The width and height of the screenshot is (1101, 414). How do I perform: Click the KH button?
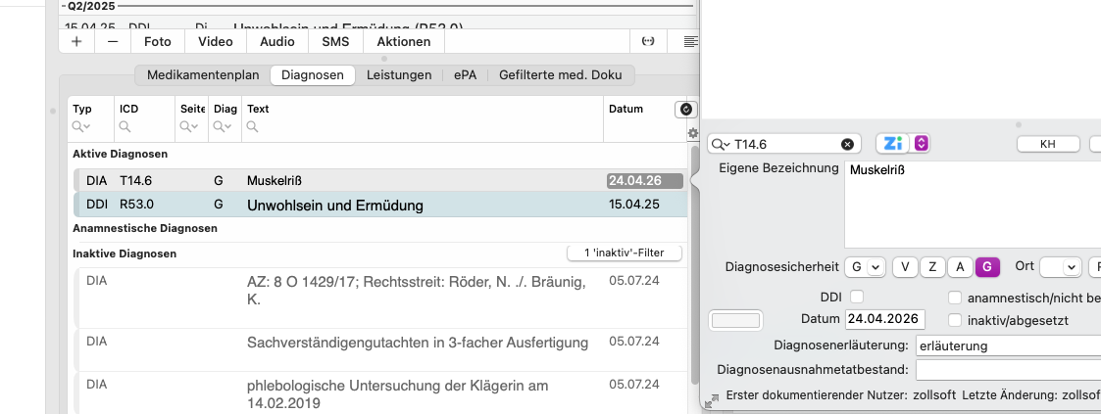point(1048,144)
